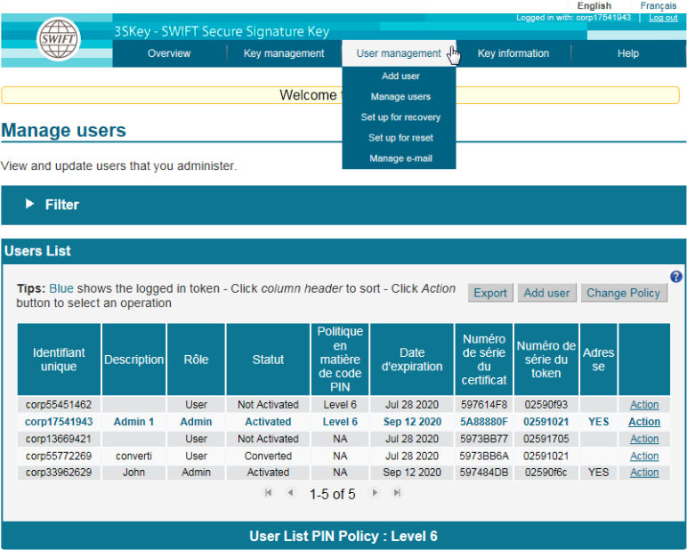Click the John description cell
The image size is (687, 550).
coord(133,473)
